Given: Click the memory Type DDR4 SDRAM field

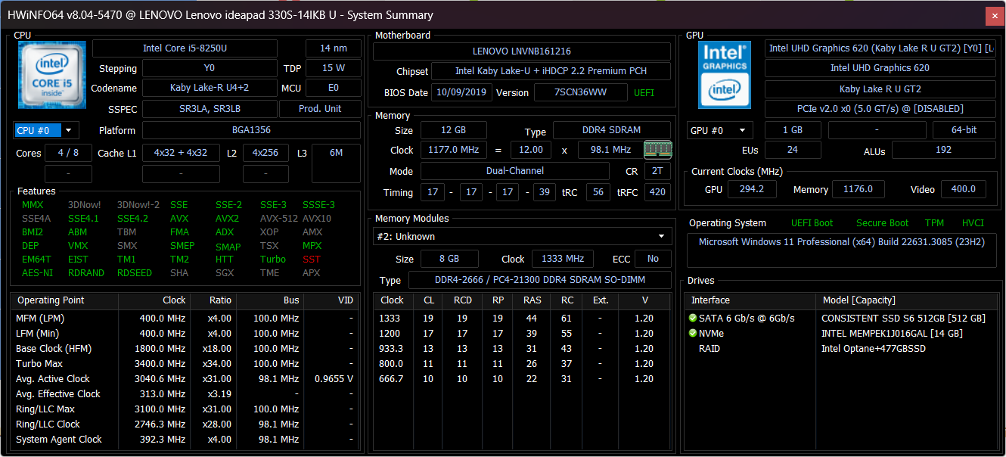Looking at the screenshot, I should point(612,130).
